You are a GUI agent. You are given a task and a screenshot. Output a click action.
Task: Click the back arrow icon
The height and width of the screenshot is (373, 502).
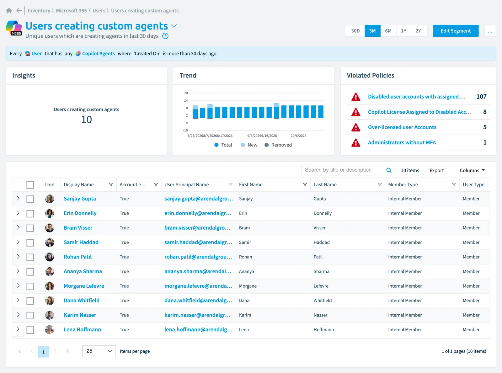tap(19, 11)
